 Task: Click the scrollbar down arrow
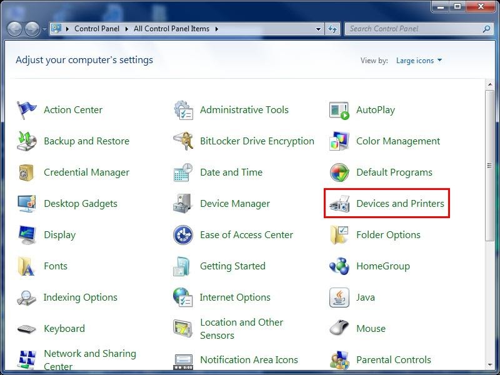point(490,364)
